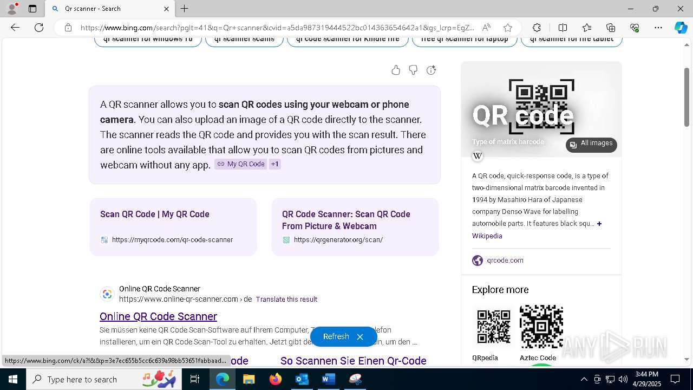Click the taskbar clock showing 3:44 PM

[647, 379]
